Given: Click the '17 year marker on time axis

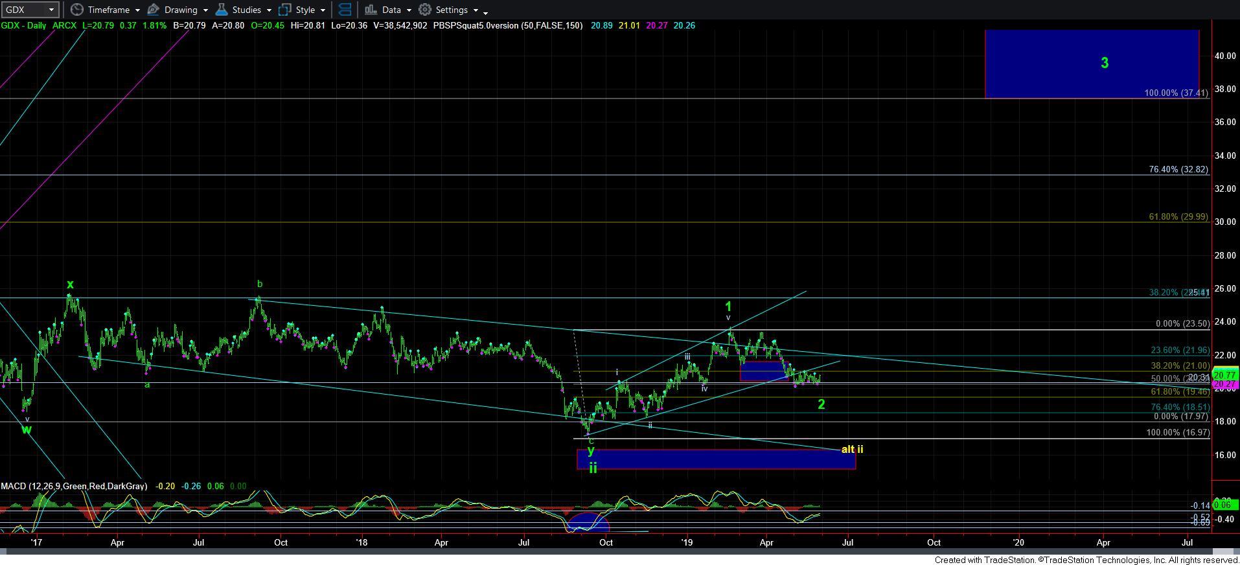Looking at the screenshot, I should pyautogui.click(x=36, y=542).
